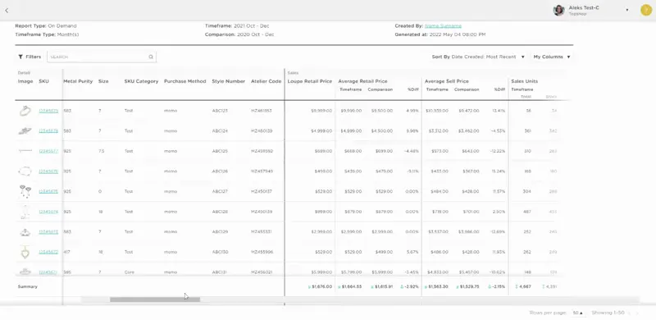
Task: Select the ABC125 style number cell
Action: pos(220,151)
